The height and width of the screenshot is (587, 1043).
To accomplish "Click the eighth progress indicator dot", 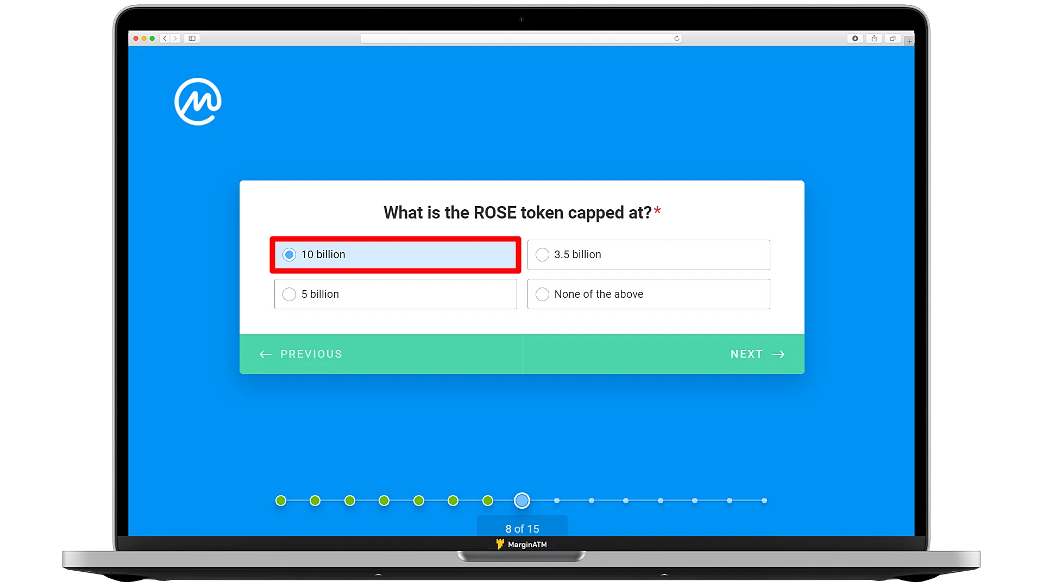I will [521, 500].
